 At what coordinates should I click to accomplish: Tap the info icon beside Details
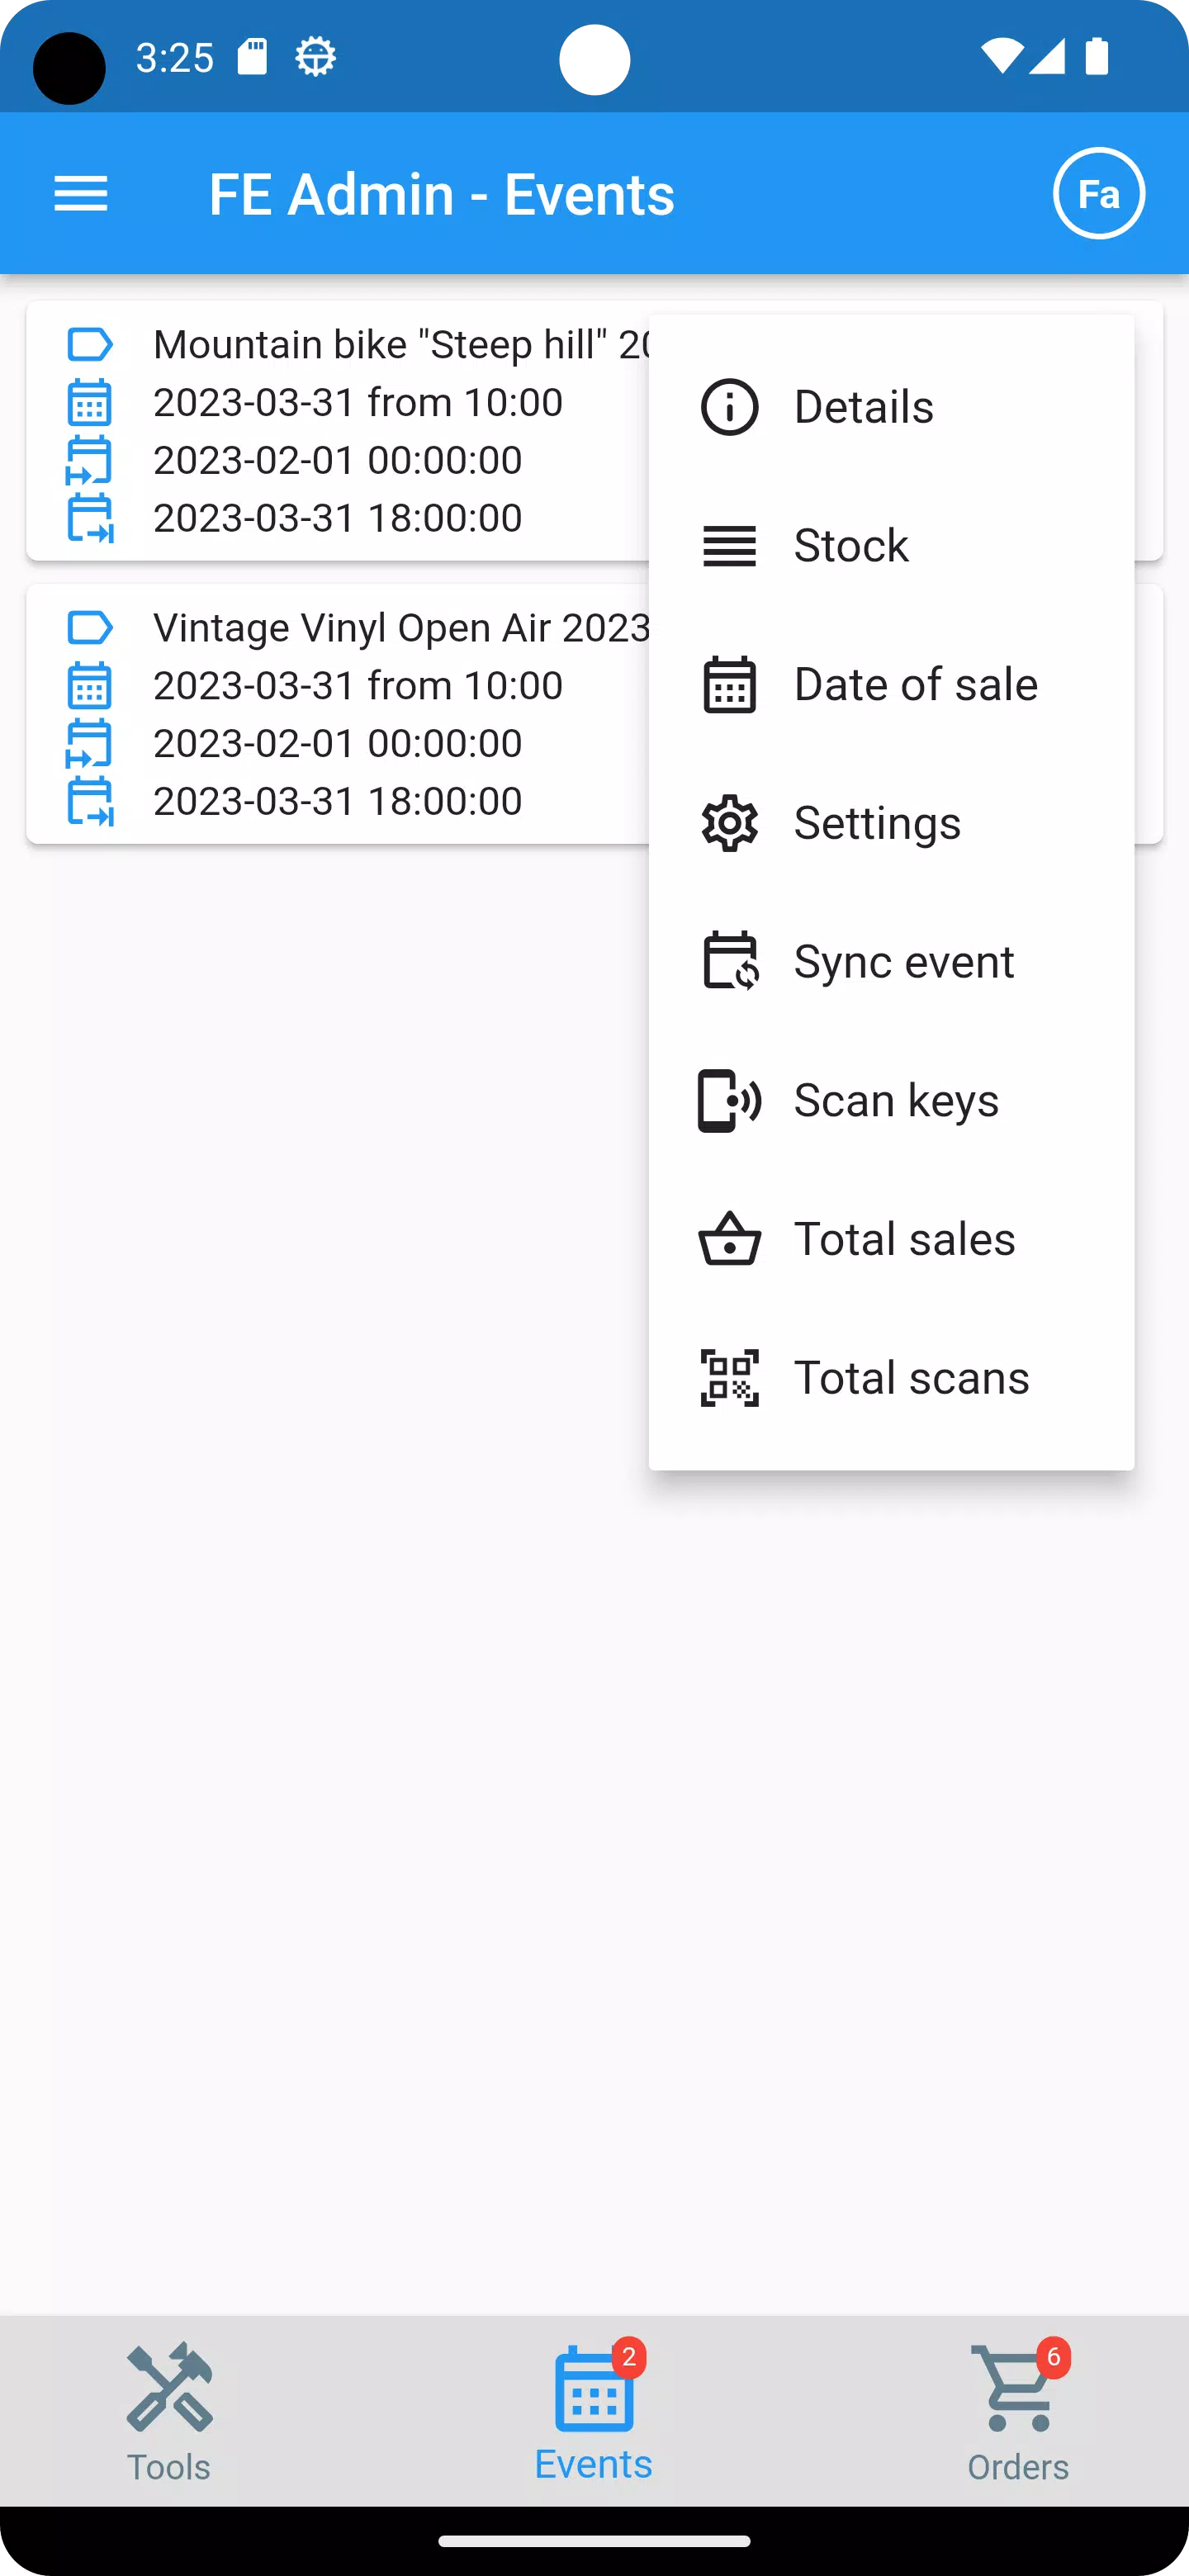click(729, 406)
